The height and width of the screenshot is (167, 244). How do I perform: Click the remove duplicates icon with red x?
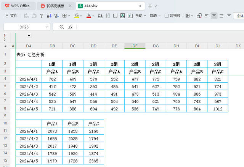(x=199, y=16)
